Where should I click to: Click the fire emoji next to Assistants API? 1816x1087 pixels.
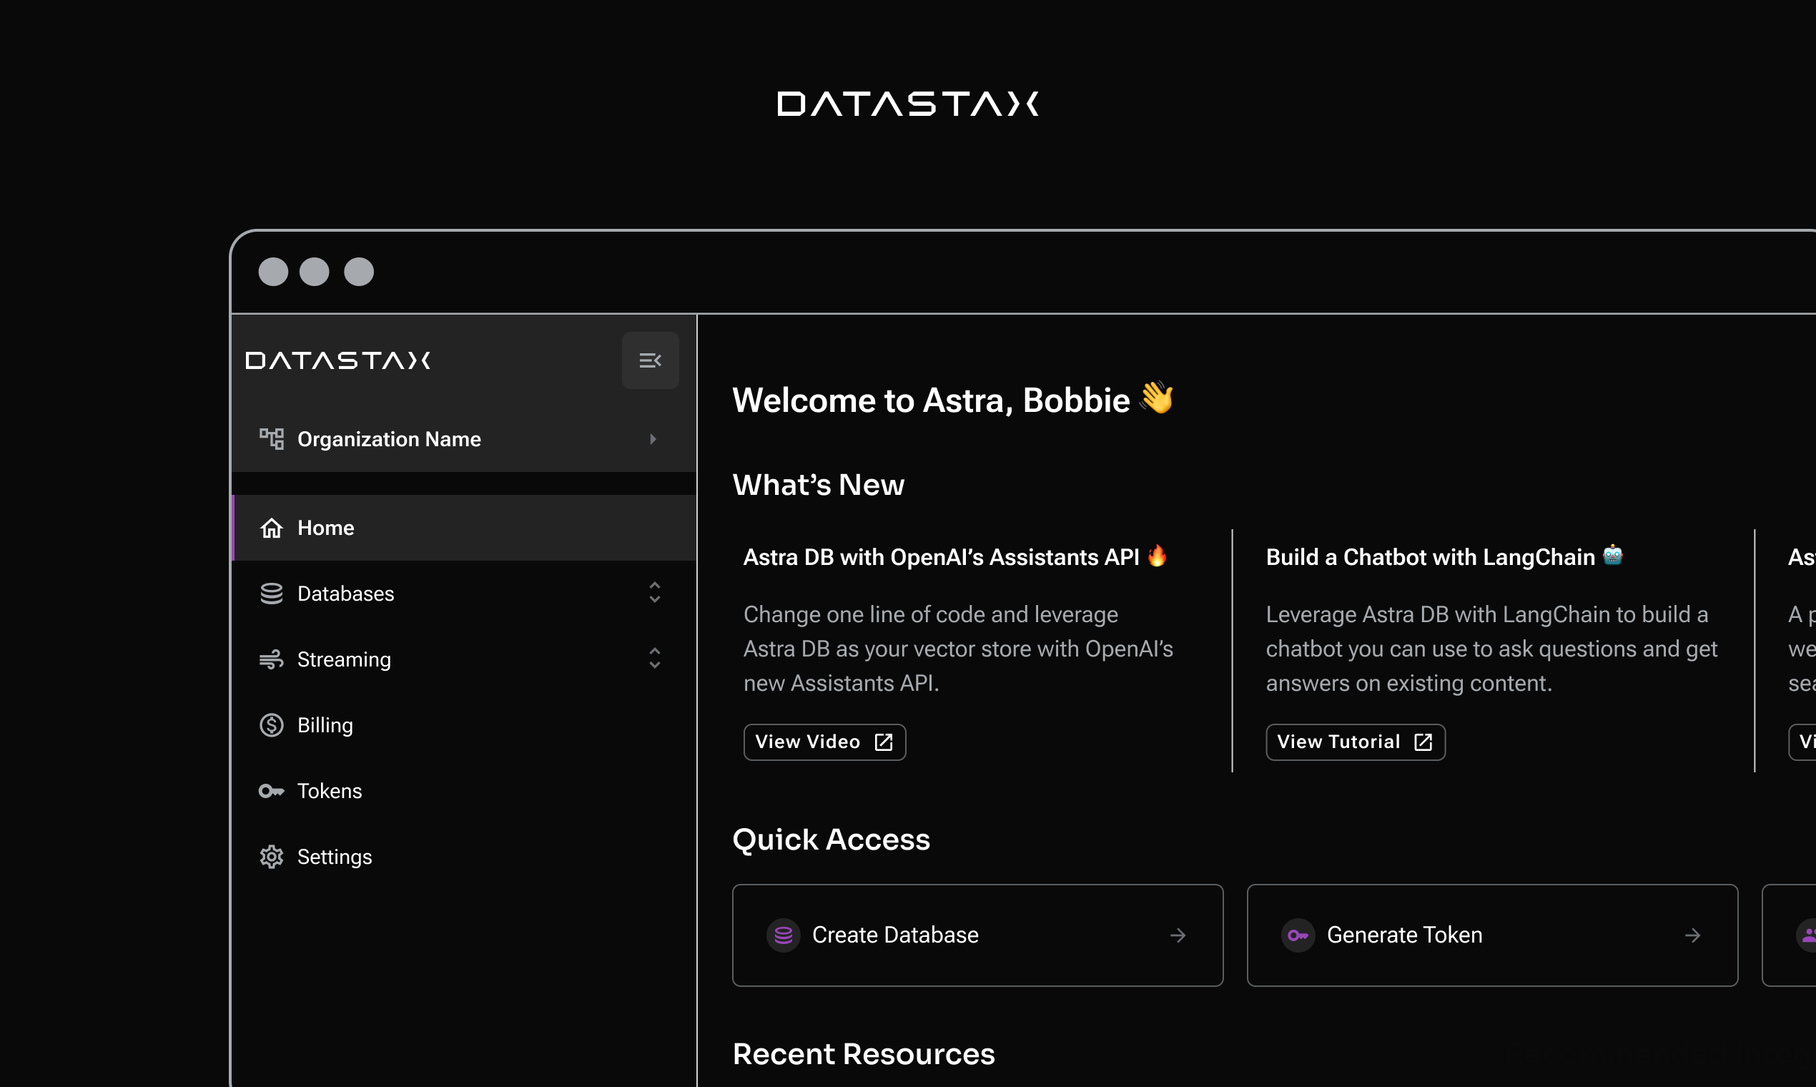point(1157,556)
